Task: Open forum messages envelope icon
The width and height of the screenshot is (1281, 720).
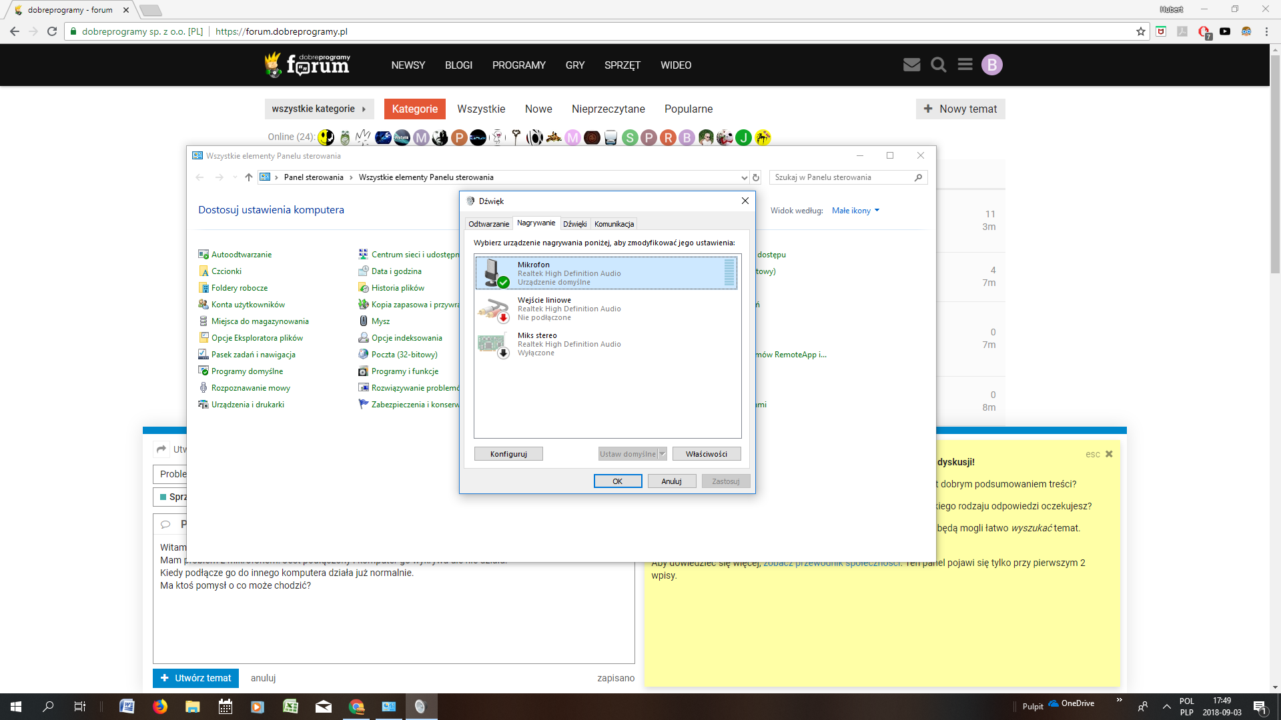Action: [x=911, y=65]
